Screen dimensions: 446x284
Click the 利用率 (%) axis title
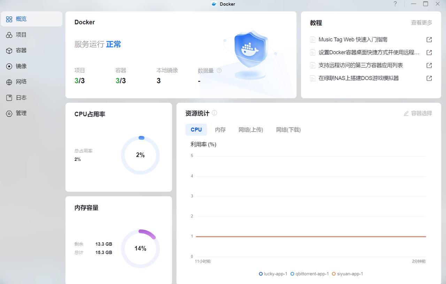(x=203, y=144)
